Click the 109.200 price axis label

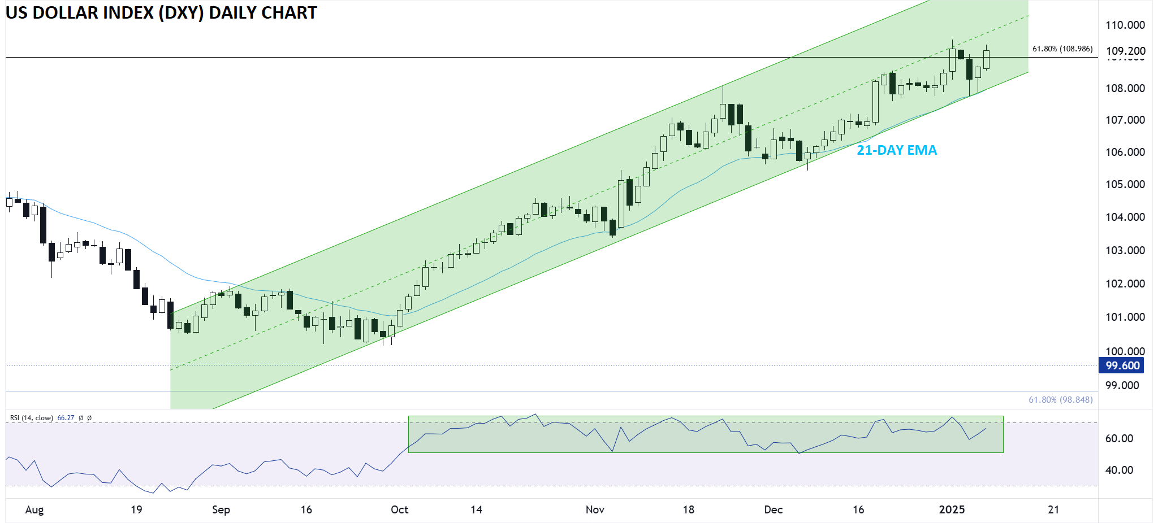pyautogui.click(x=1125, y=51)
